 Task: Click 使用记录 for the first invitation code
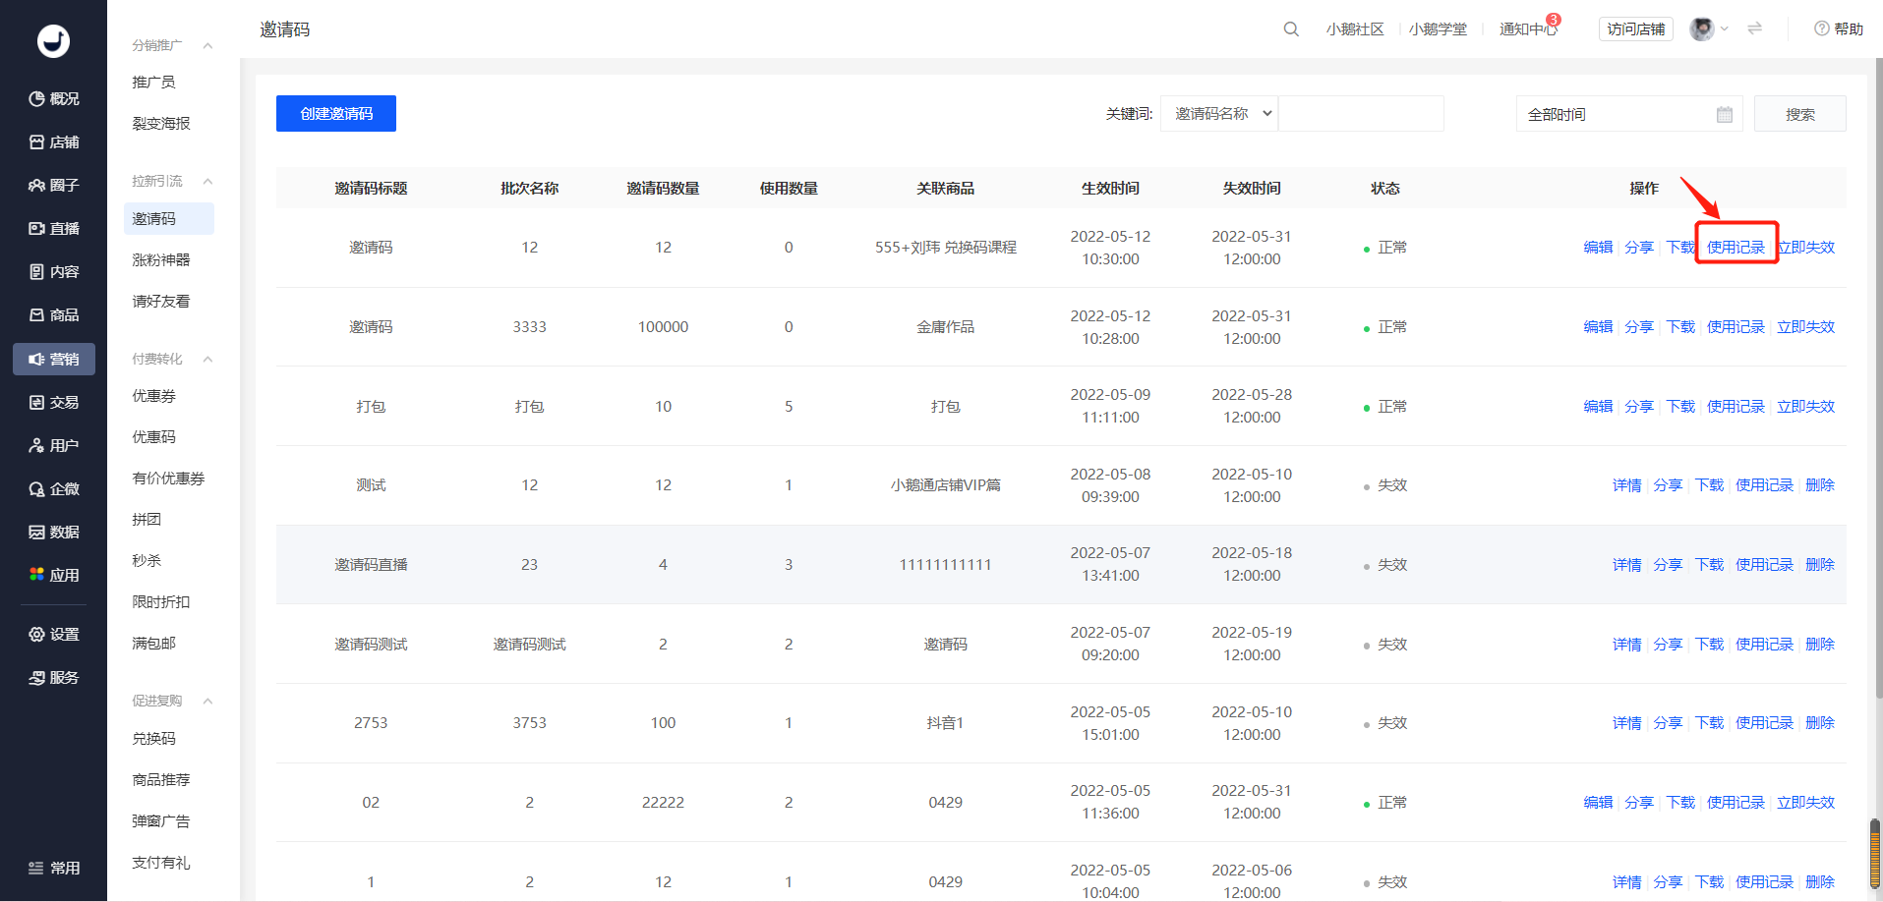click(1736, 247)
